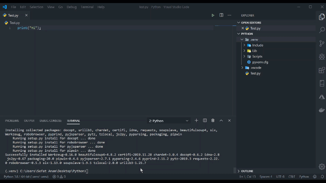The width and height of the screenshot is (326, 183).
Task: Open the Docker view whale icon
Action: tap(322, 110)
